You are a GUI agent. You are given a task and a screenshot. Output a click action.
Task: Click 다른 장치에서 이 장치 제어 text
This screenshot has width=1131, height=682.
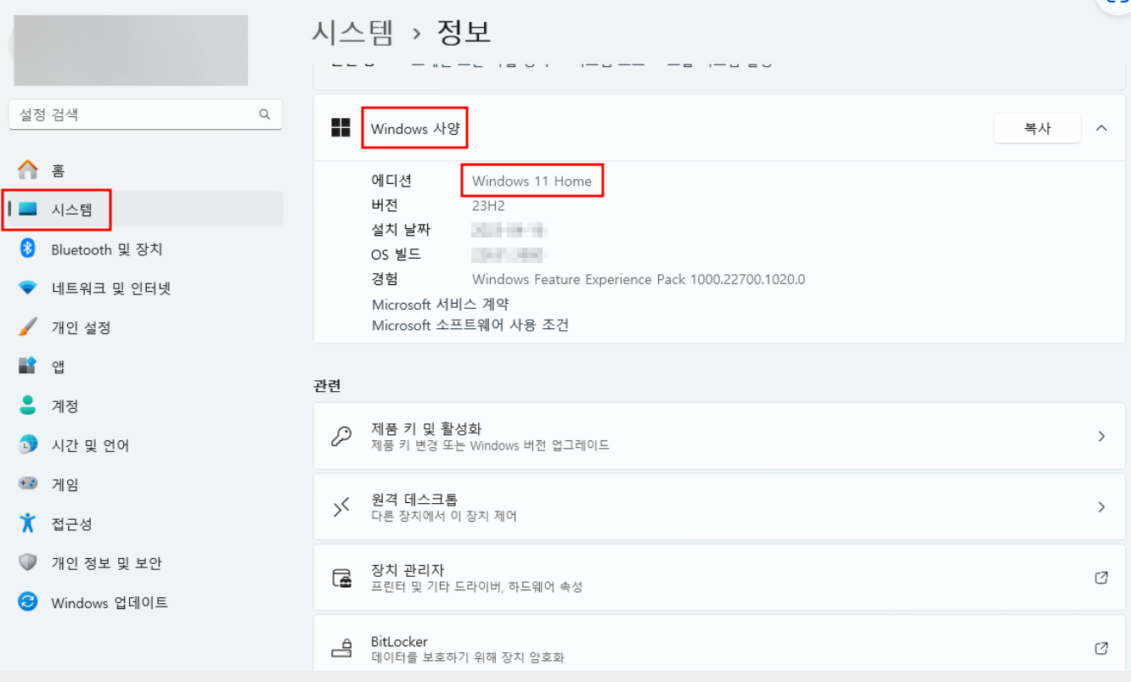pos(444,516)
